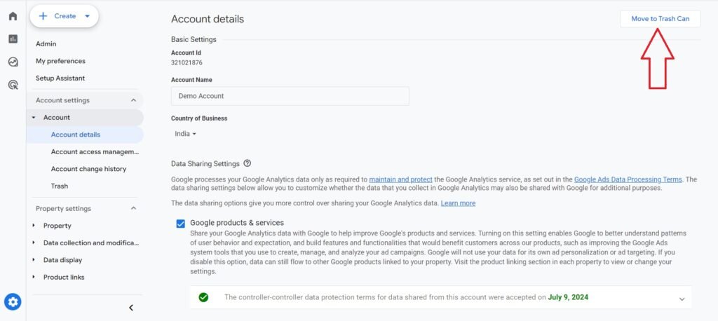Open the Google Ads Data Processing Terms link
718x321 pixels.
[x=628, y=179]
